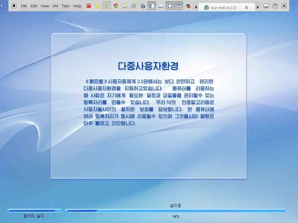Close the VMware window

coord(284,6)
